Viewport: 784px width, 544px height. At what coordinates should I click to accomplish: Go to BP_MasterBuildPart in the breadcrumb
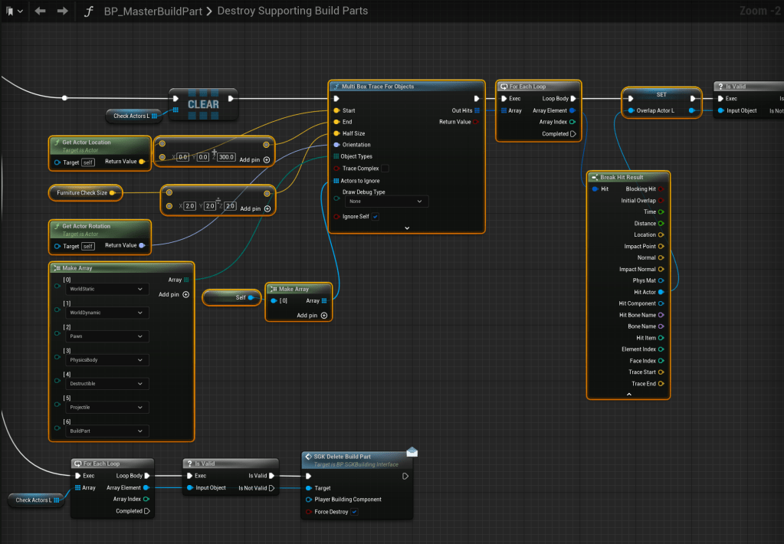[x=153, y=11]
